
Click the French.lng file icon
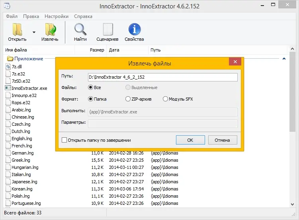8,146
